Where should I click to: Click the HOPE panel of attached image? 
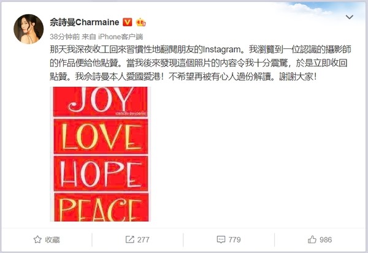tap(101, 173)
